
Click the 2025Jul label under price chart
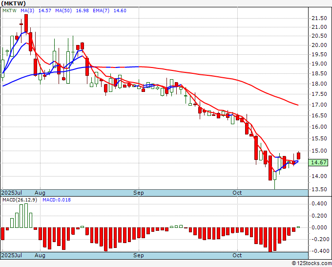pos(12,193)
